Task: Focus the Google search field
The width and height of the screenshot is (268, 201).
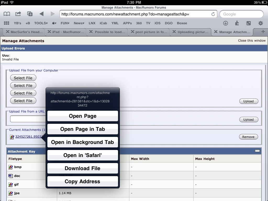Action: 241,14
